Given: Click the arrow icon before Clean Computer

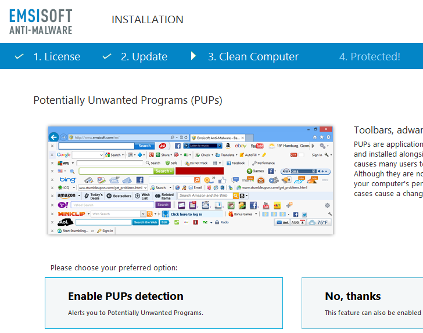Looking at the screenshot, I should click(193, 56).
